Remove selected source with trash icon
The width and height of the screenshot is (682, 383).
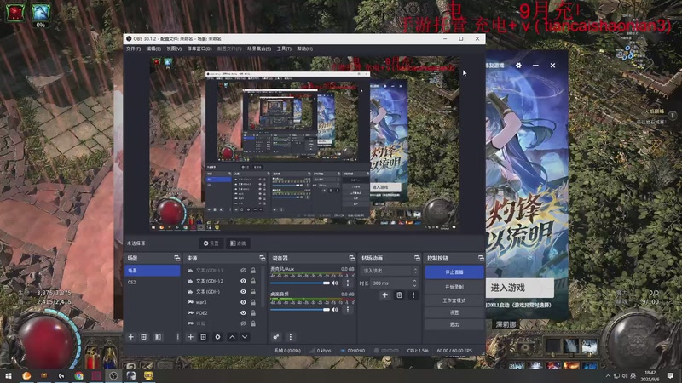click(x=203, y=337)
